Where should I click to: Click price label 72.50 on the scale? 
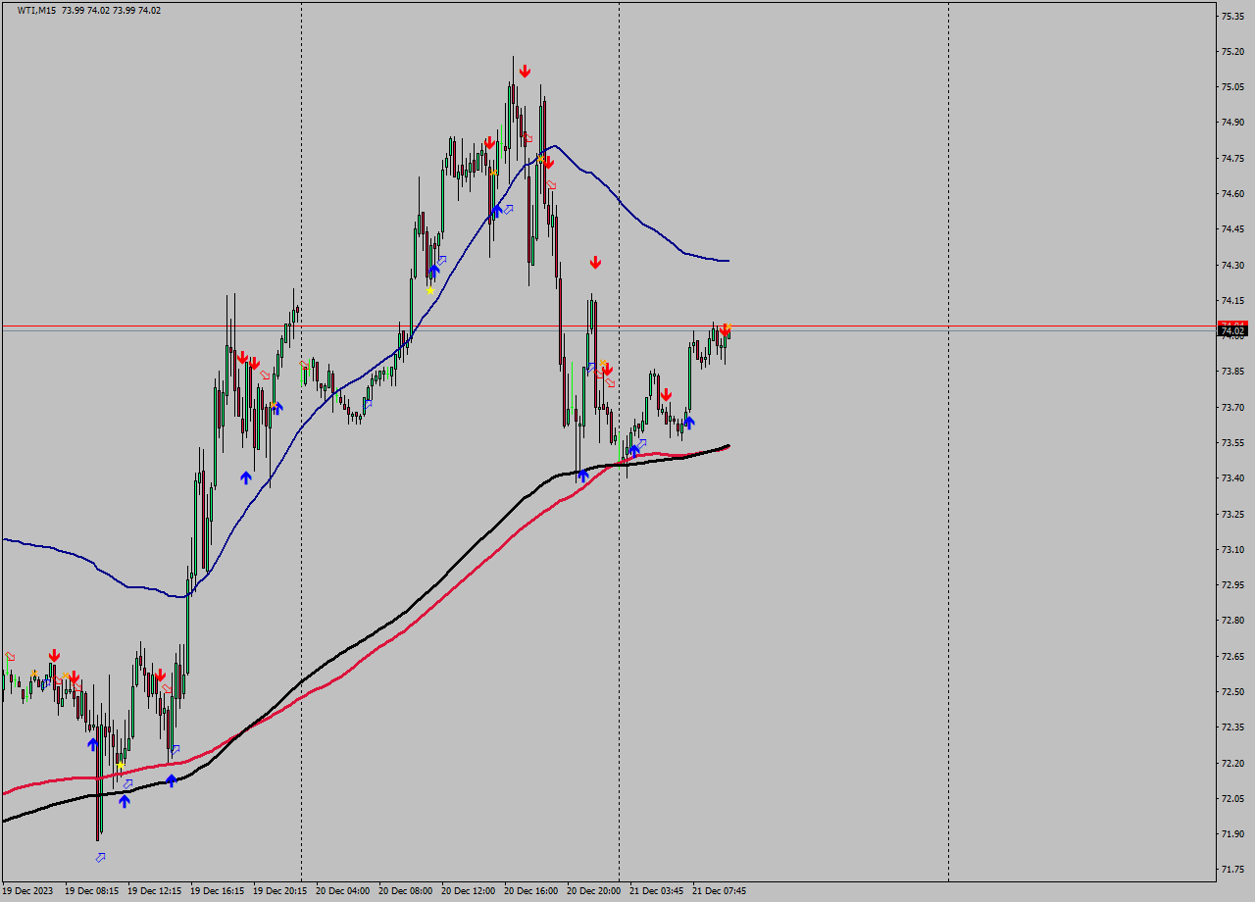click(1232, 692)
